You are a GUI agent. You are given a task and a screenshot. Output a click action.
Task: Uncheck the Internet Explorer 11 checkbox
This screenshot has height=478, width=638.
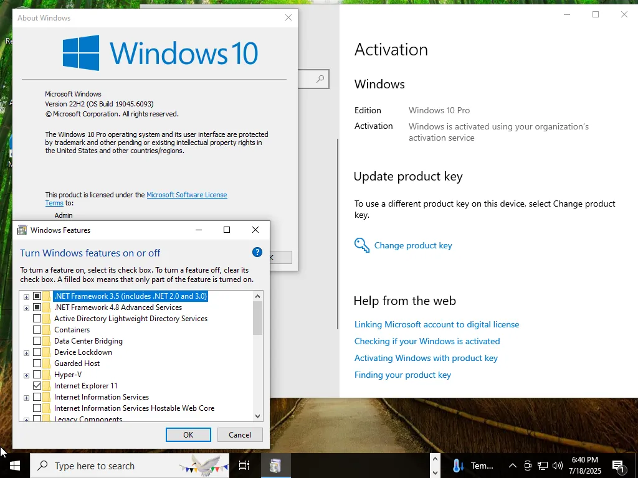pyautogui.click(x=37, y=386)
